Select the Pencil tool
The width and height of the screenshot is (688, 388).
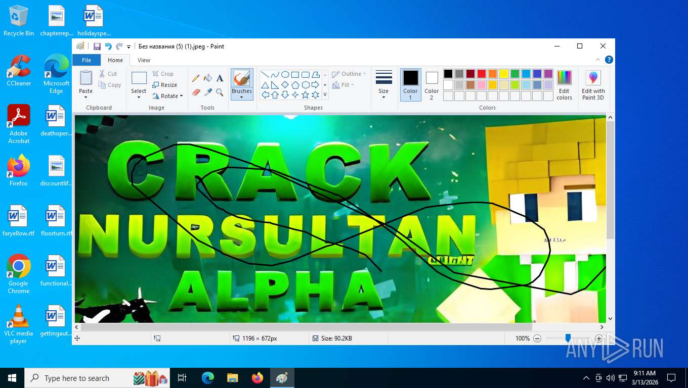[196, 78]
